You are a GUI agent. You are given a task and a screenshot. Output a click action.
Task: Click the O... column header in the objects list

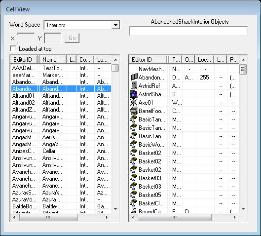[x=188, y=60]
